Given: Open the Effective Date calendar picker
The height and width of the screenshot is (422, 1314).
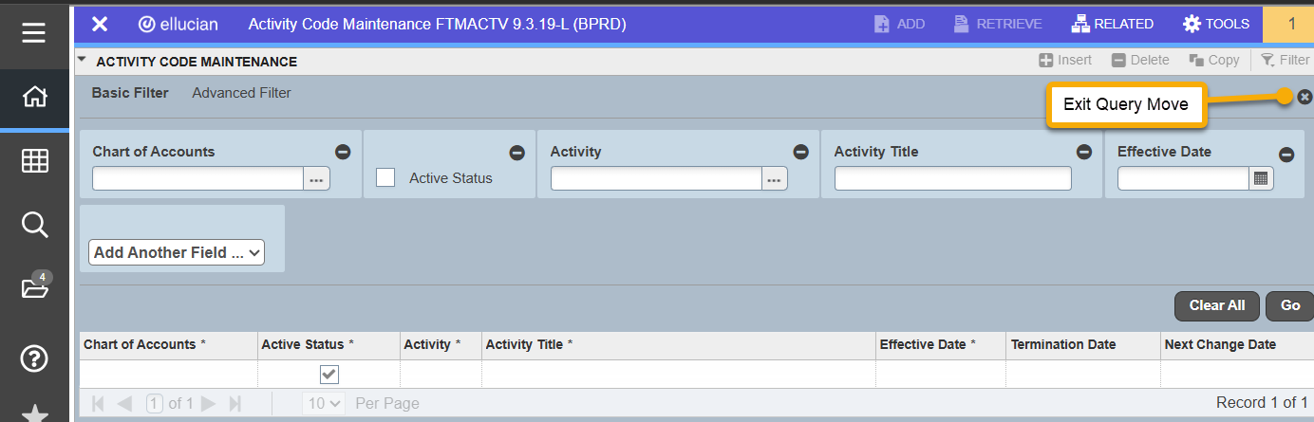Looking at the screenshot, I should pyautogui.click(x=1261, y=178).
